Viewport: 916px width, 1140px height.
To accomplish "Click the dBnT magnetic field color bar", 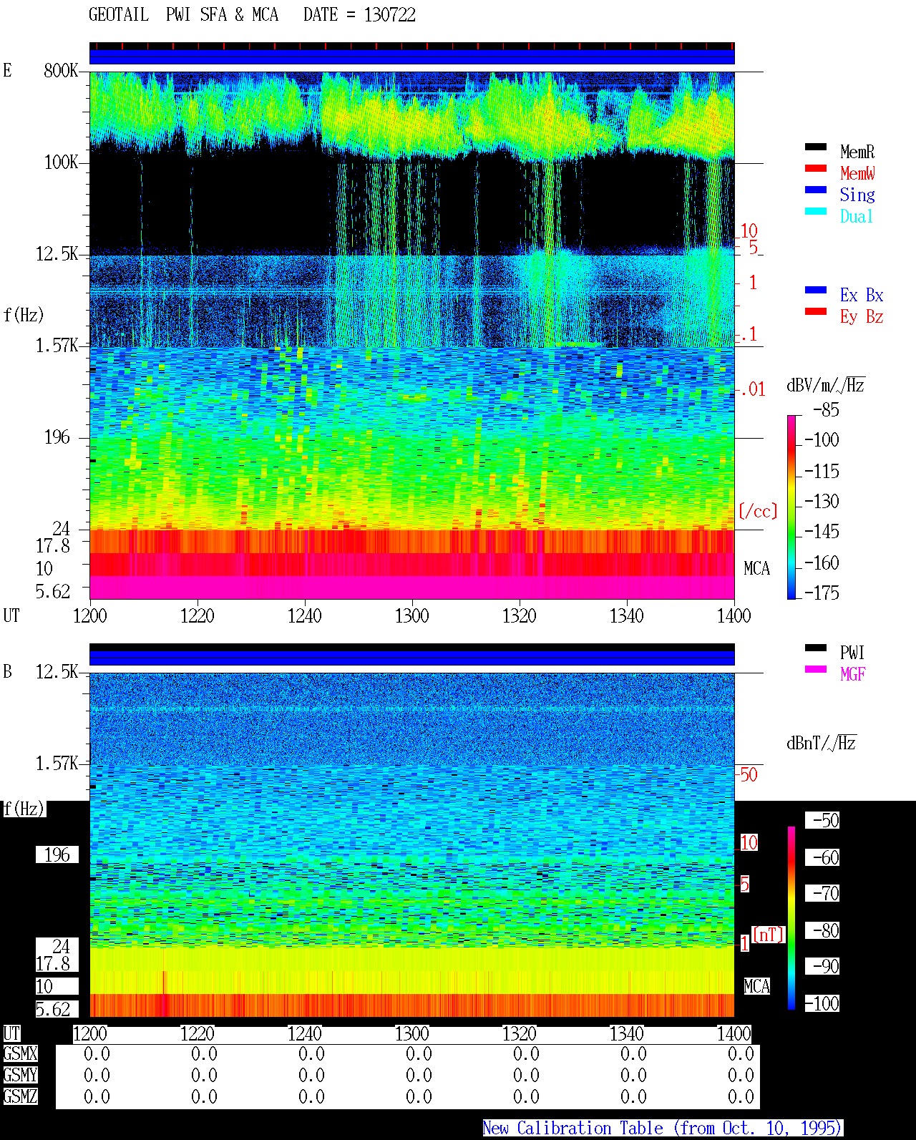I will click(791, 918).
